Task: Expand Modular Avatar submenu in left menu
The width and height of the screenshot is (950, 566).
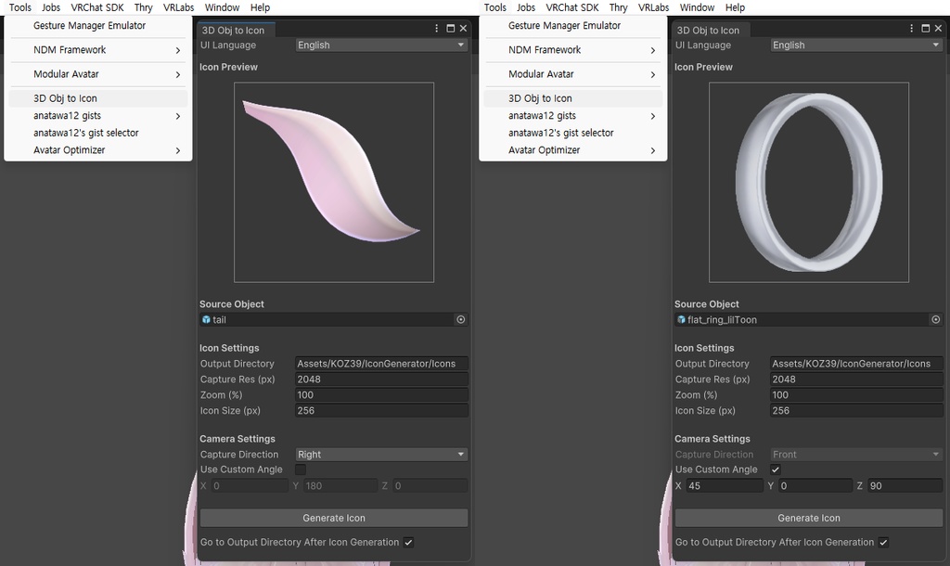Action: 98,74
